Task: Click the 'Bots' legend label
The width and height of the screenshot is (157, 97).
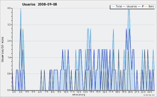Action: pos(151,6)
